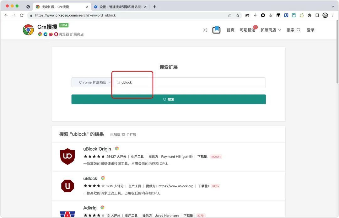The width and height of the screenshot is (339, 218).
Task: Switch to the 搜索扩展 - Crx搜搜 tab
Action: point(62,7)
